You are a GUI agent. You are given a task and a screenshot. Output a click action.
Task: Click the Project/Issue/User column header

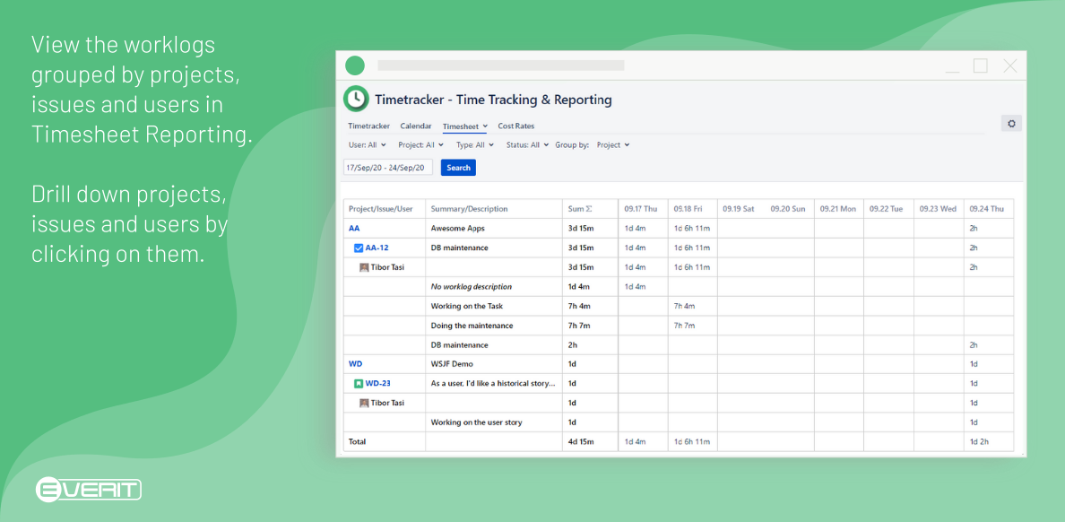(x=380, y=209)
